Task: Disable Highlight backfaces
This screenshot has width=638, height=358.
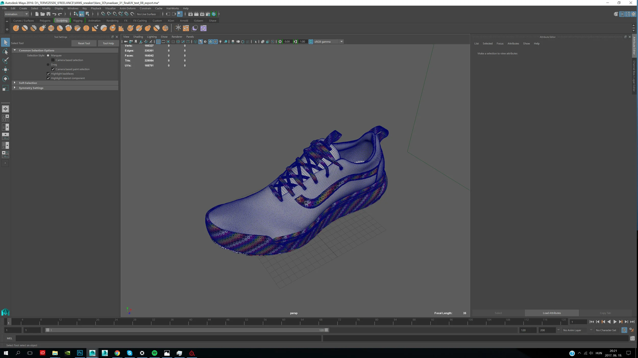Action: click(x=48, y=74)
